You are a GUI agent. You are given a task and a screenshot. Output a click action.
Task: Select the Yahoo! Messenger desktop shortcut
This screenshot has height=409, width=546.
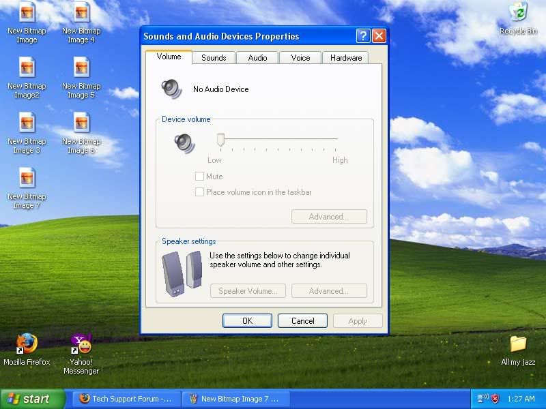click(x=81, y=354)
